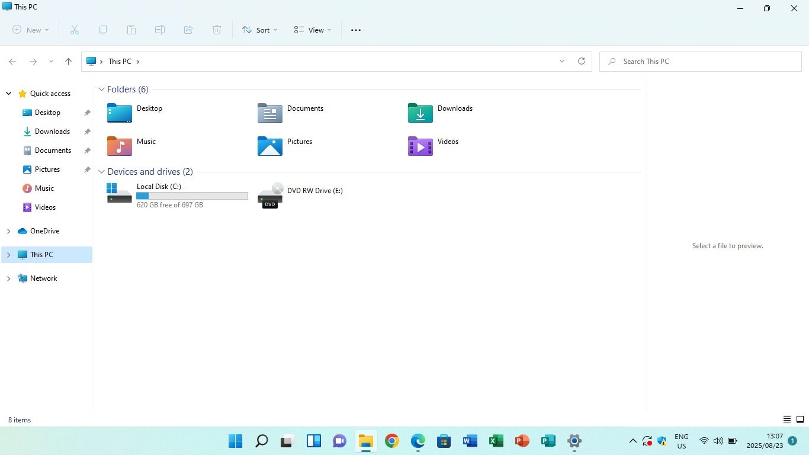Open Pictures in Quick access sidebar

click(47, 169)
